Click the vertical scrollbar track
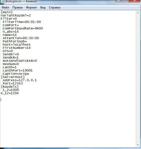 coord(138,79)
